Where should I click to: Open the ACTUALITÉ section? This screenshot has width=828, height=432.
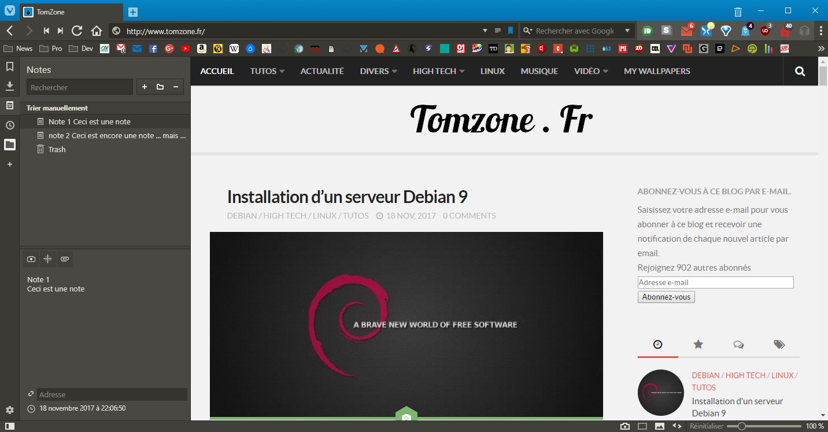click(x=322, y=71)
